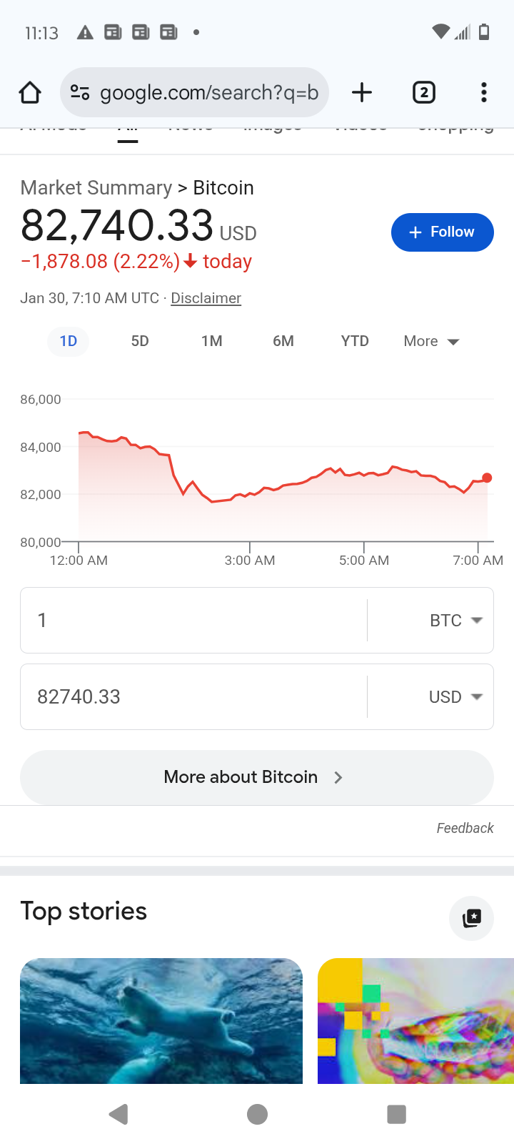Select the 5D chart range
The width and height of the screenshot is (514, 1144).
click(140, 342)
